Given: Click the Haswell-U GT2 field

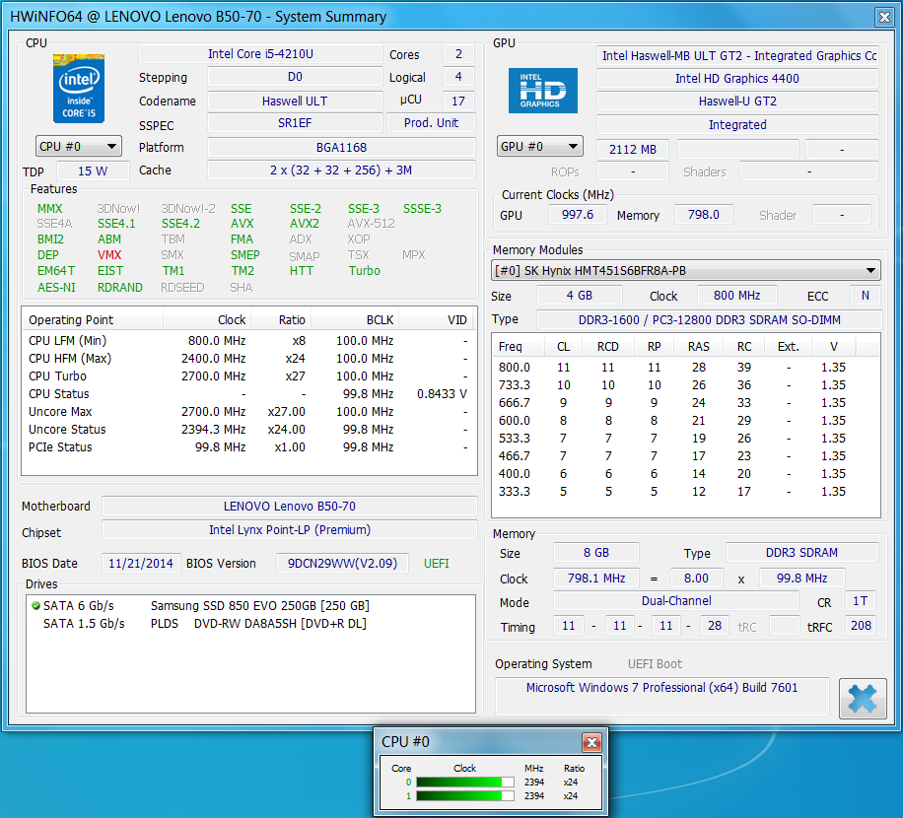Looking at the screenshot, I should point(737,102).
